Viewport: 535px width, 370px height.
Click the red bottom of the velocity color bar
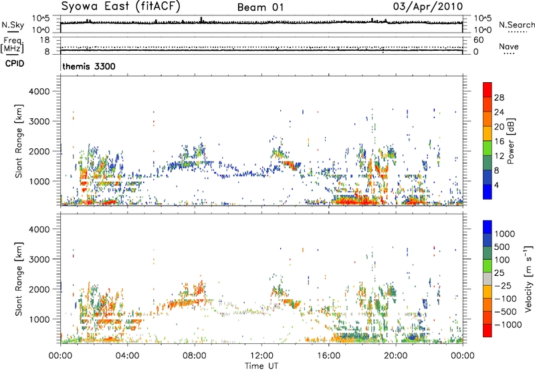pyautogui.click(x=488, y=331)
